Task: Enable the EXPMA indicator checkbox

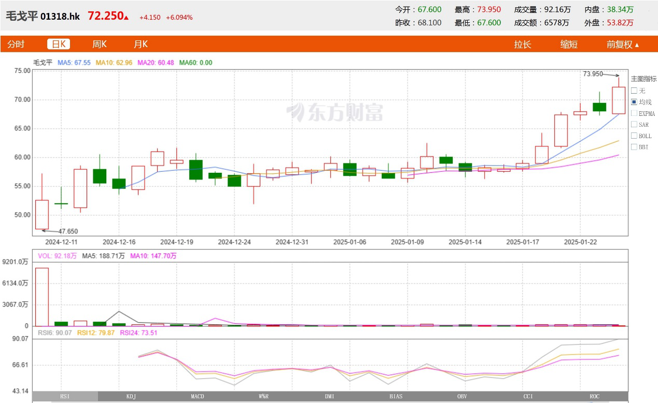Action: pyautogui.click(x=634, y=113)
